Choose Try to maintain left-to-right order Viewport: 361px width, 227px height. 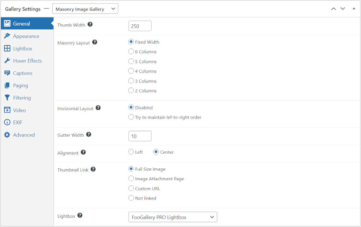131,117
